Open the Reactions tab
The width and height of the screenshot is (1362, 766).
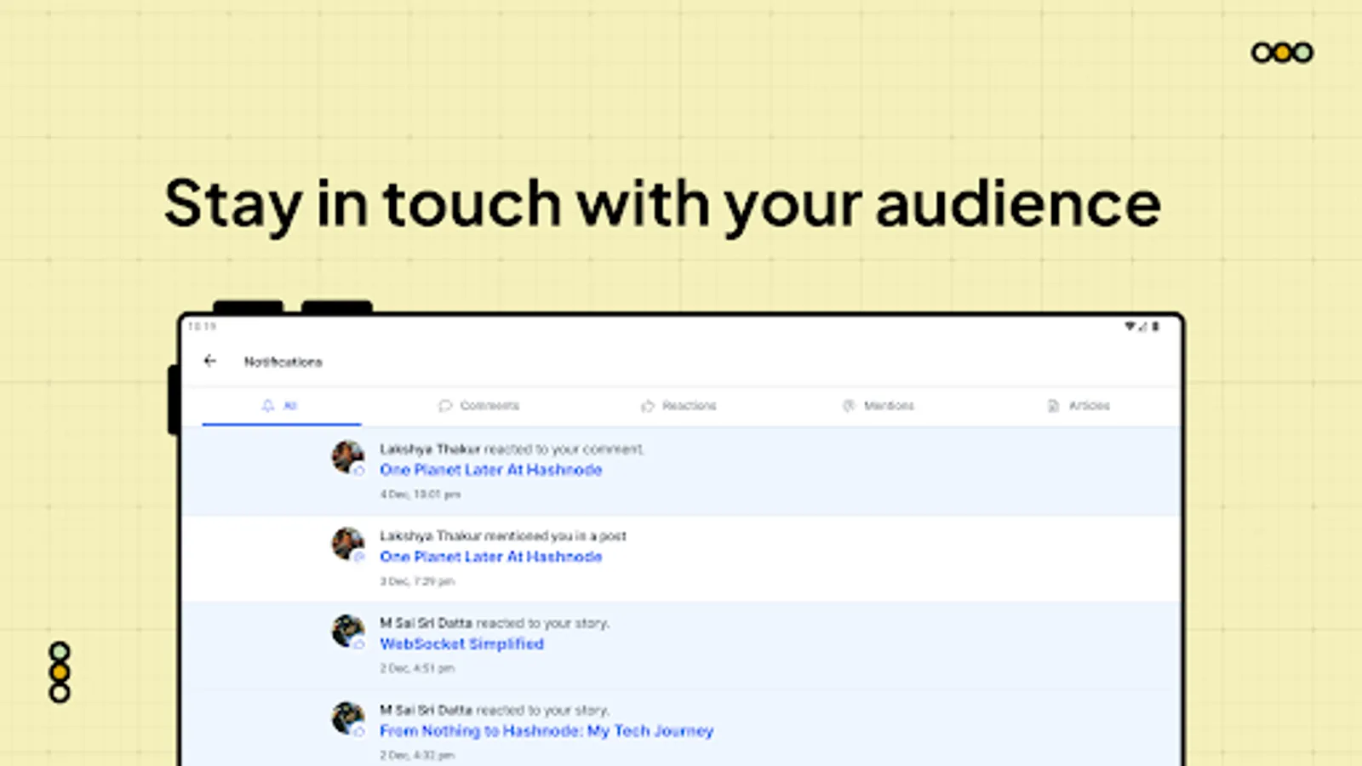tap(678, 406)
